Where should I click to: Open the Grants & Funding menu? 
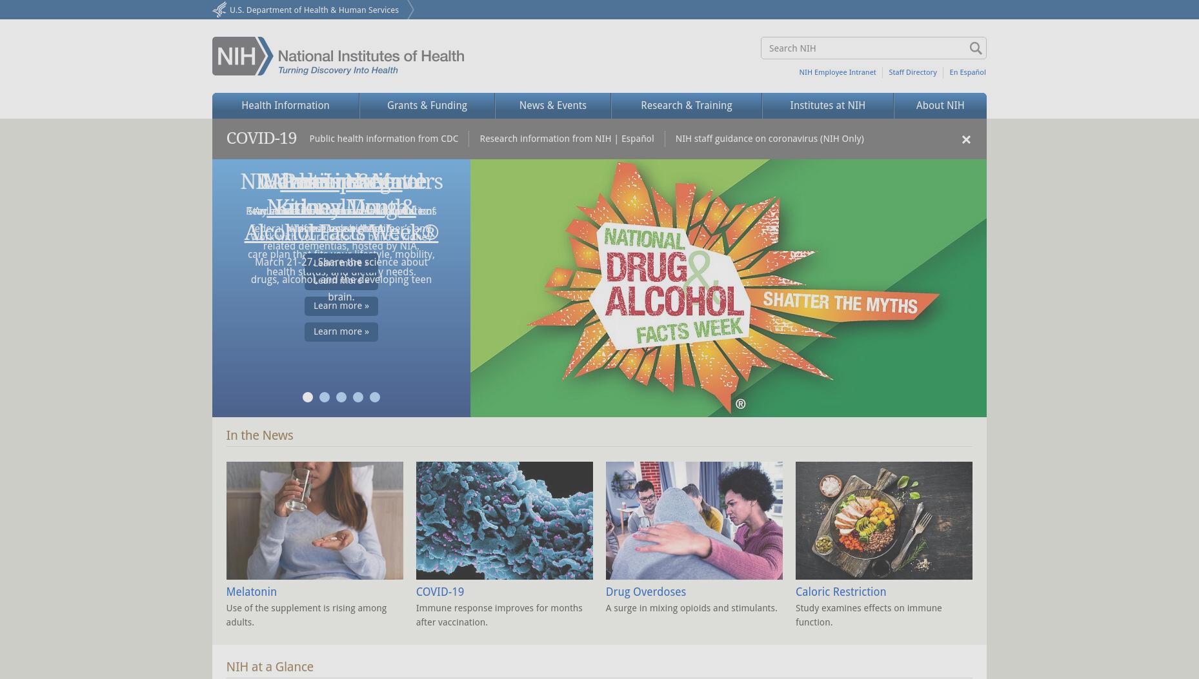tap(427, 106)
